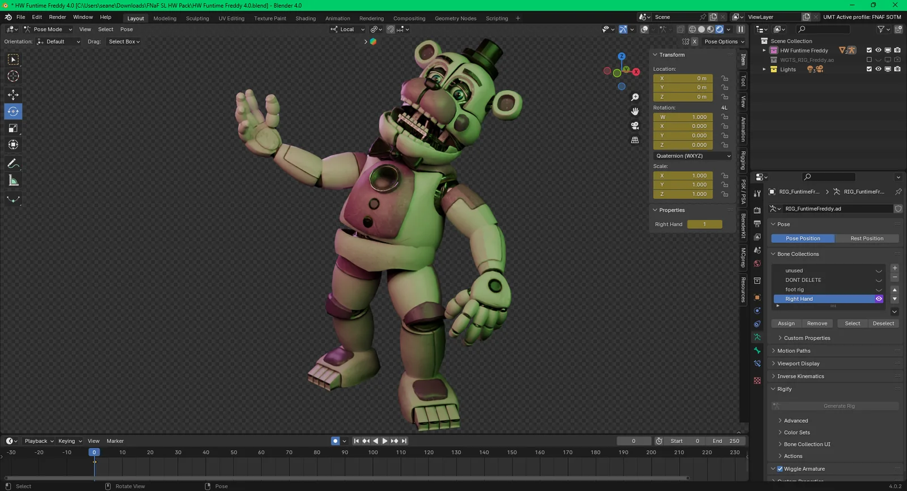Open the World properties tab icon
Screen dimensions: 907x491
[x=757, y=264]
